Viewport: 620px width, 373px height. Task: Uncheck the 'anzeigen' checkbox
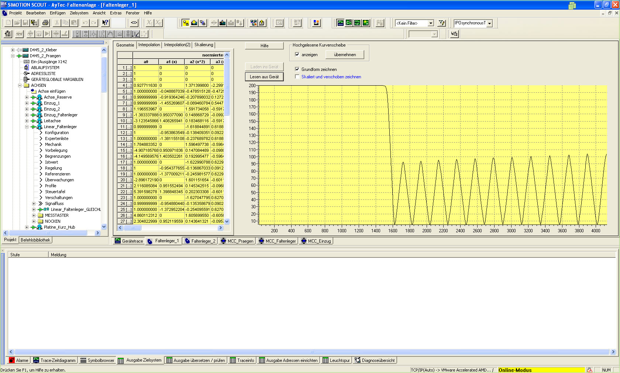[297, 55]
